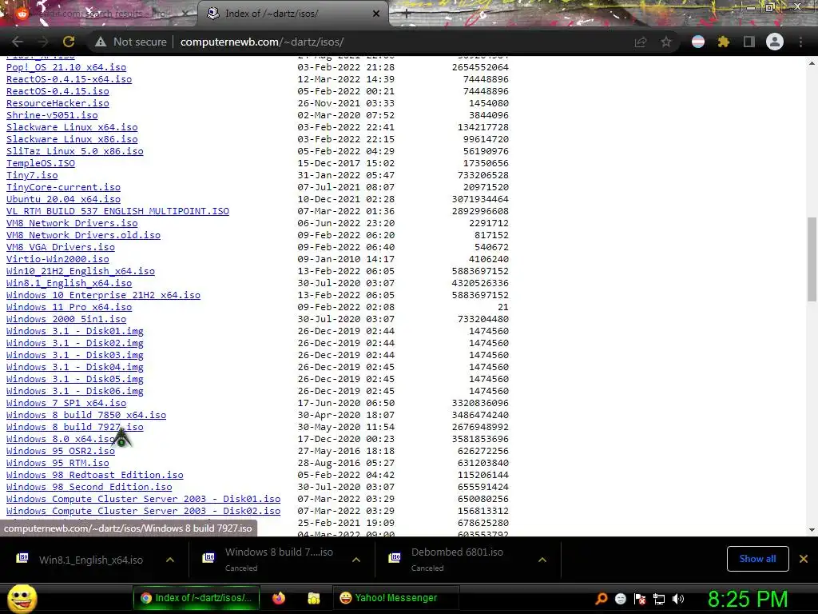Click Windows 11 Pro x64.iso link

(69, 307)
